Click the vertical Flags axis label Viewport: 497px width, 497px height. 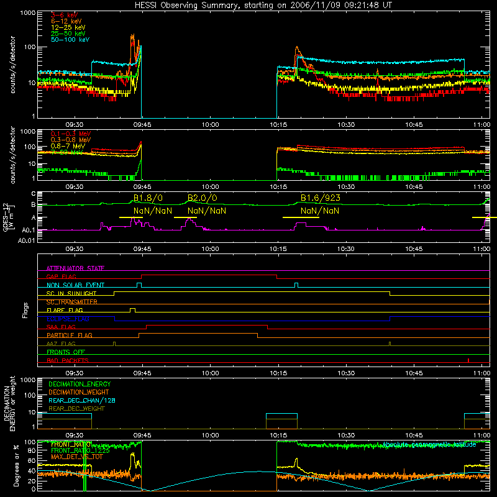click(25, 310)
